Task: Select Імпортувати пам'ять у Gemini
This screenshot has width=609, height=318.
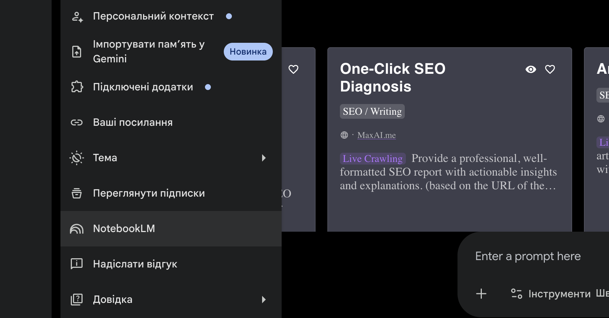Action: click(x=171, y=52)
